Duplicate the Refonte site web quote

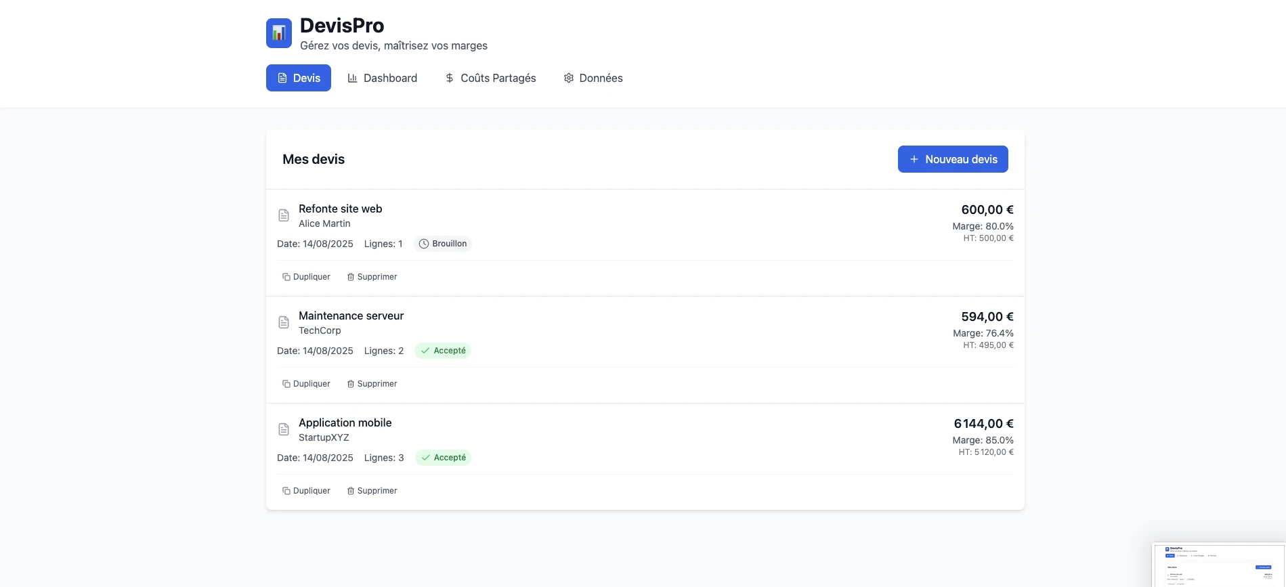click(x=306, y=277)
